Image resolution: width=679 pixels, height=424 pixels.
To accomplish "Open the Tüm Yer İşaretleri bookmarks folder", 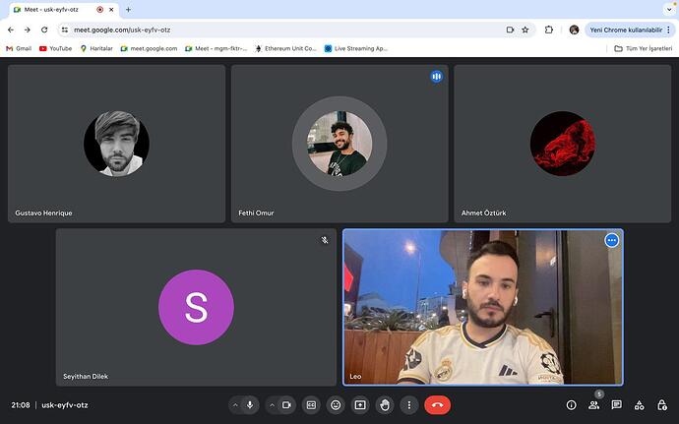I will pyautogui.click(x=644, y=48).
